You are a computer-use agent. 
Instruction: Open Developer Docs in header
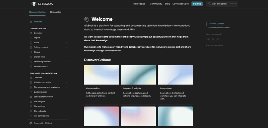pos(181,4)
